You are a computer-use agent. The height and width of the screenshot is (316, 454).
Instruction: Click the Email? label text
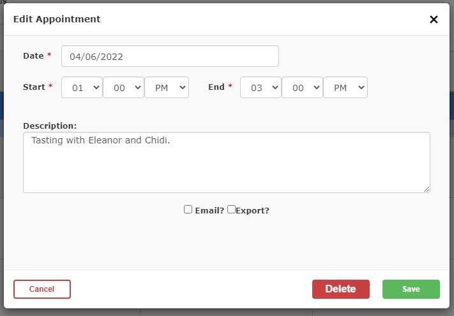(209, 211)
